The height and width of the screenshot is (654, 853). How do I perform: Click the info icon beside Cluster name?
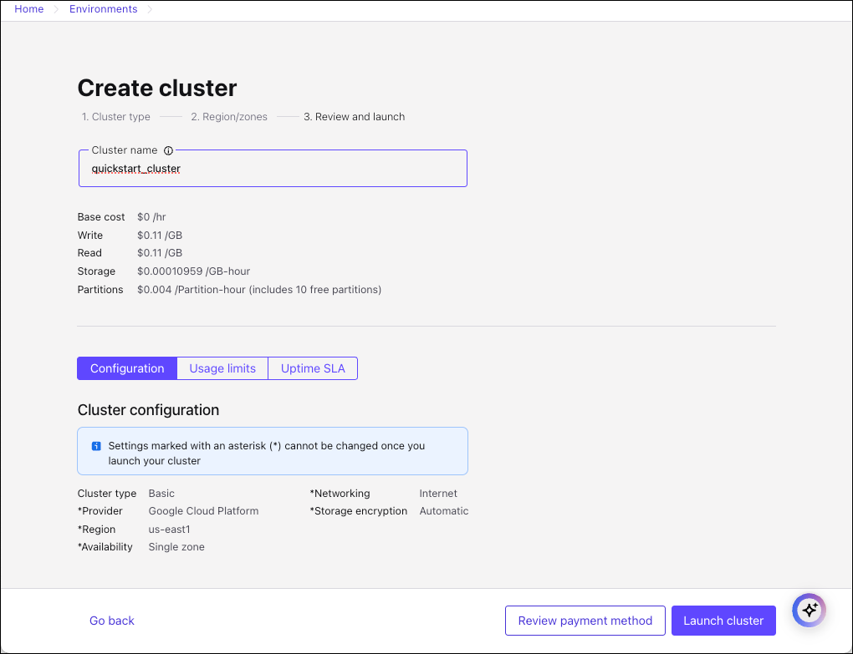pos(168,151)
